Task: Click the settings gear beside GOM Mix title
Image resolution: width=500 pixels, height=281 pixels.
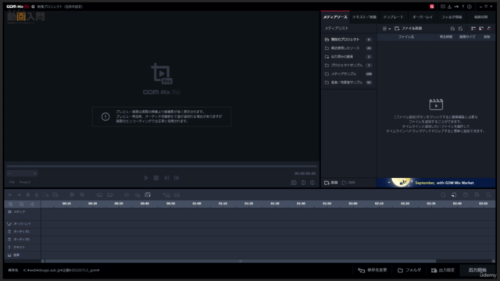Action: coord(33,6)
